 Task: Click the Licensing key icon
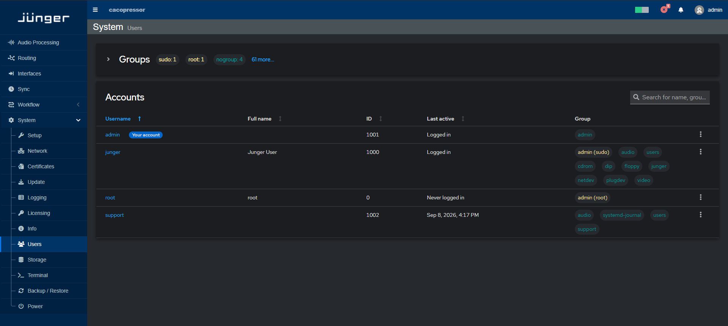tap(21, 213)
